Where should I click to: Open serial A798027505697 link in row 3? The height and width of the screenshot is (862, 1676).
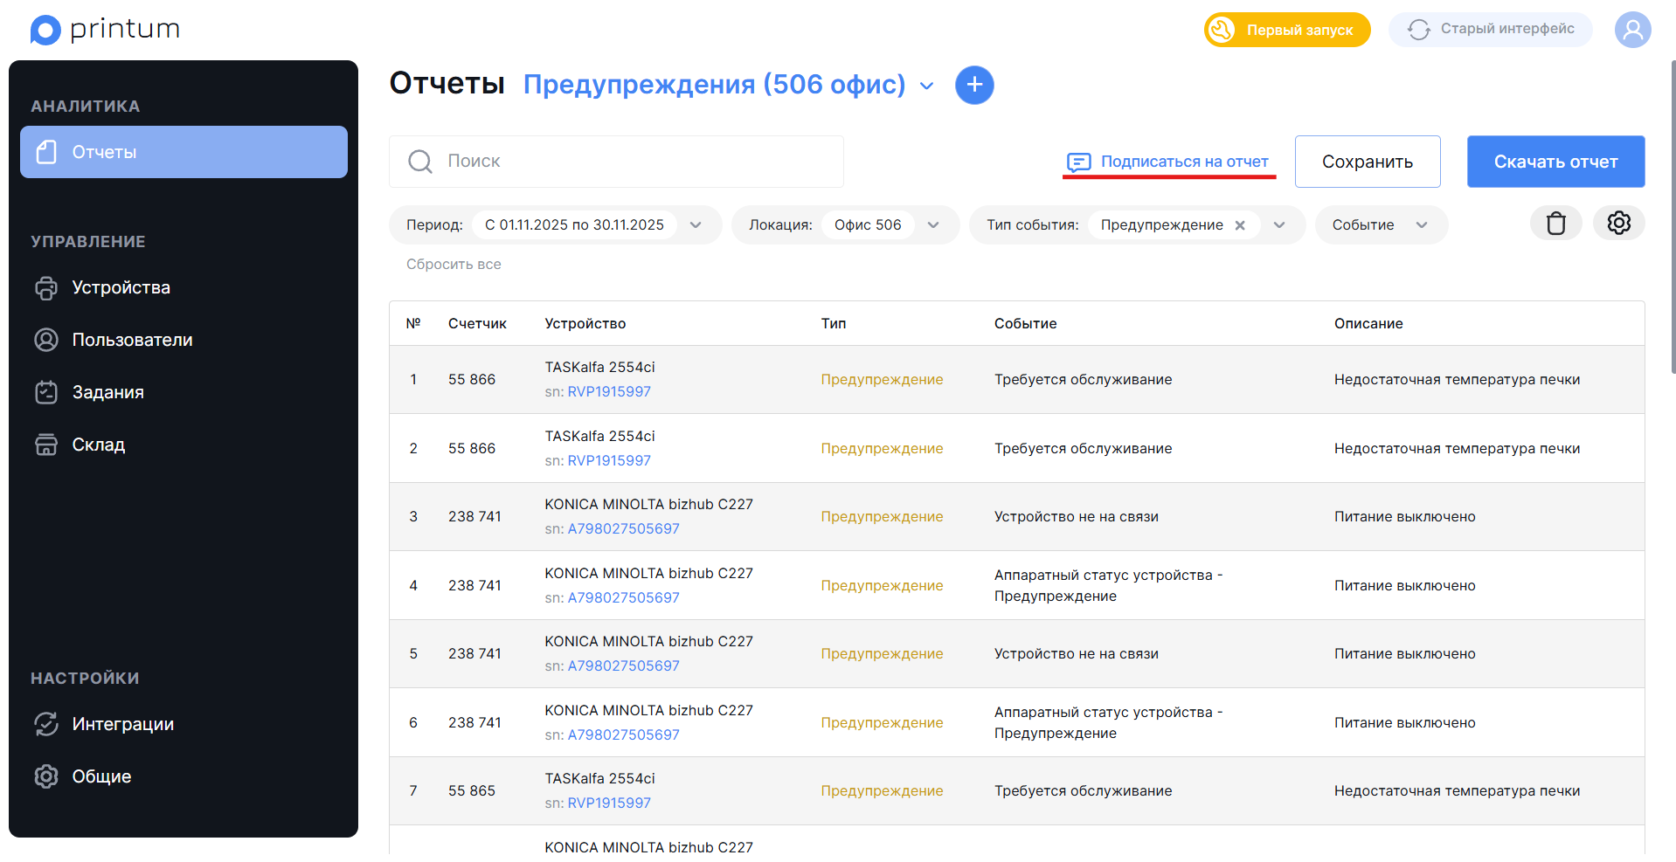623,529
